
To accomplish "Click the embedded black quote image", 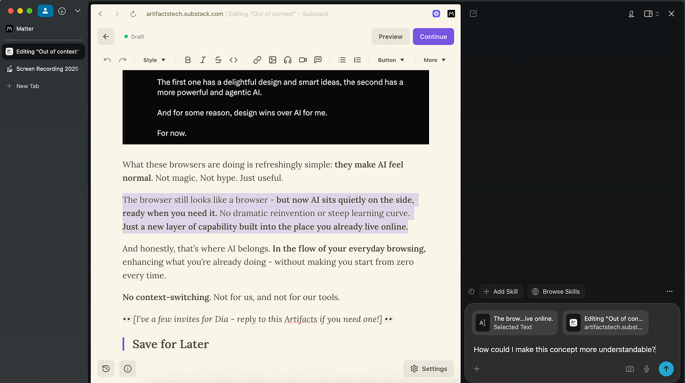I will (276, 107).
